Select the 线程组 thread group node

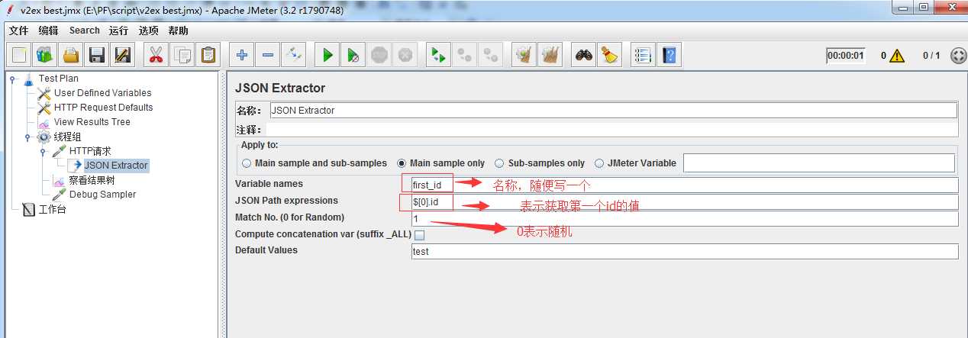click(66, 137)
